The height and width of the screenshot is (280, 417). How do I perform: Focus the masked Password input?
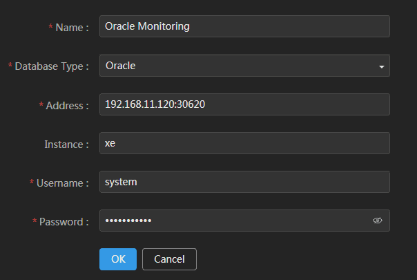pos(235,221)
